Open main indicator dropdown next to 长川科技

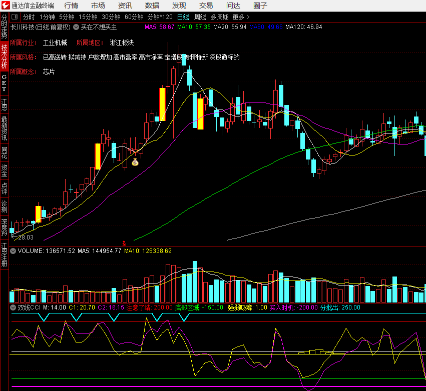[x=76, y=27]
